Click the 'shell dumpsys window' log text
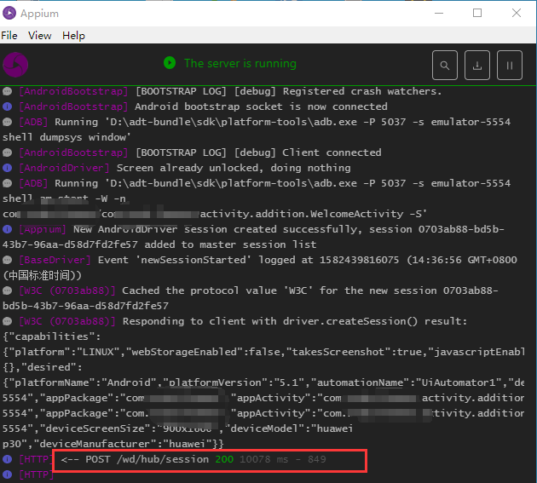Viewport: 537px width, 483px height. (x=66, y=137)
